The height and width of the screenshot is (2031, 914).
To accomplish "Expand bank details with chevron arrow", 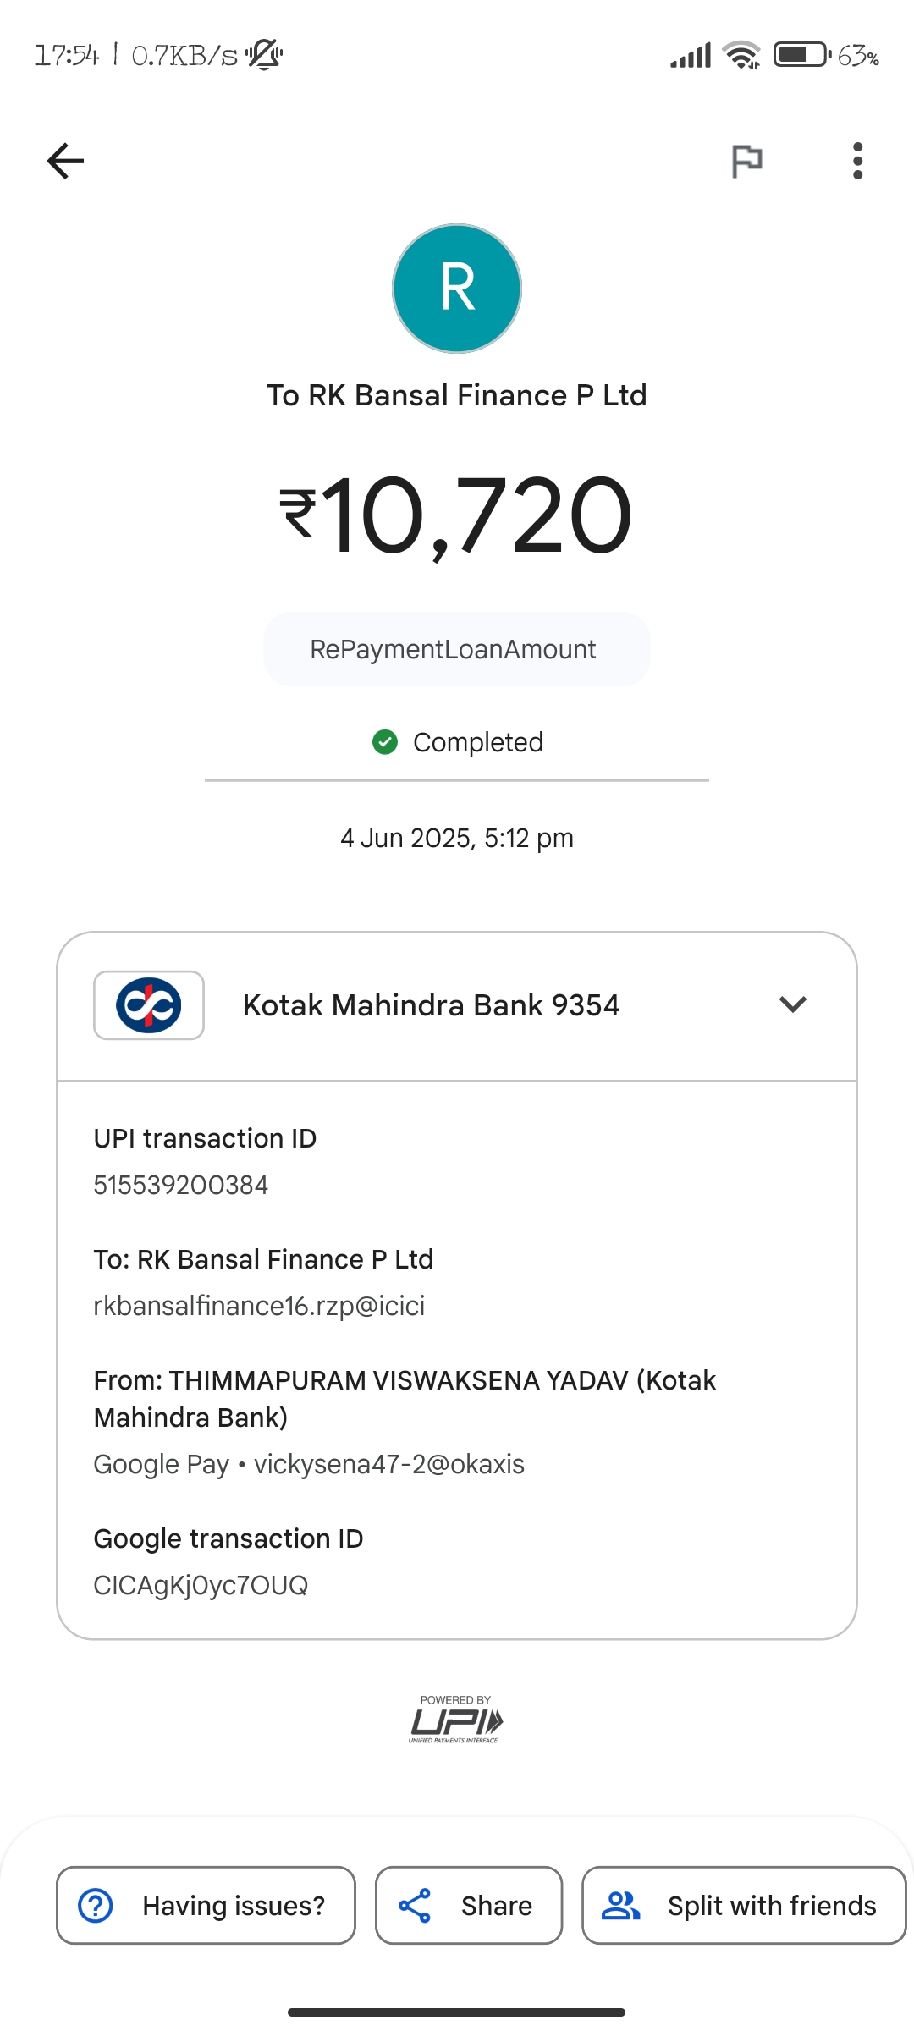I will pos(793,1004).
